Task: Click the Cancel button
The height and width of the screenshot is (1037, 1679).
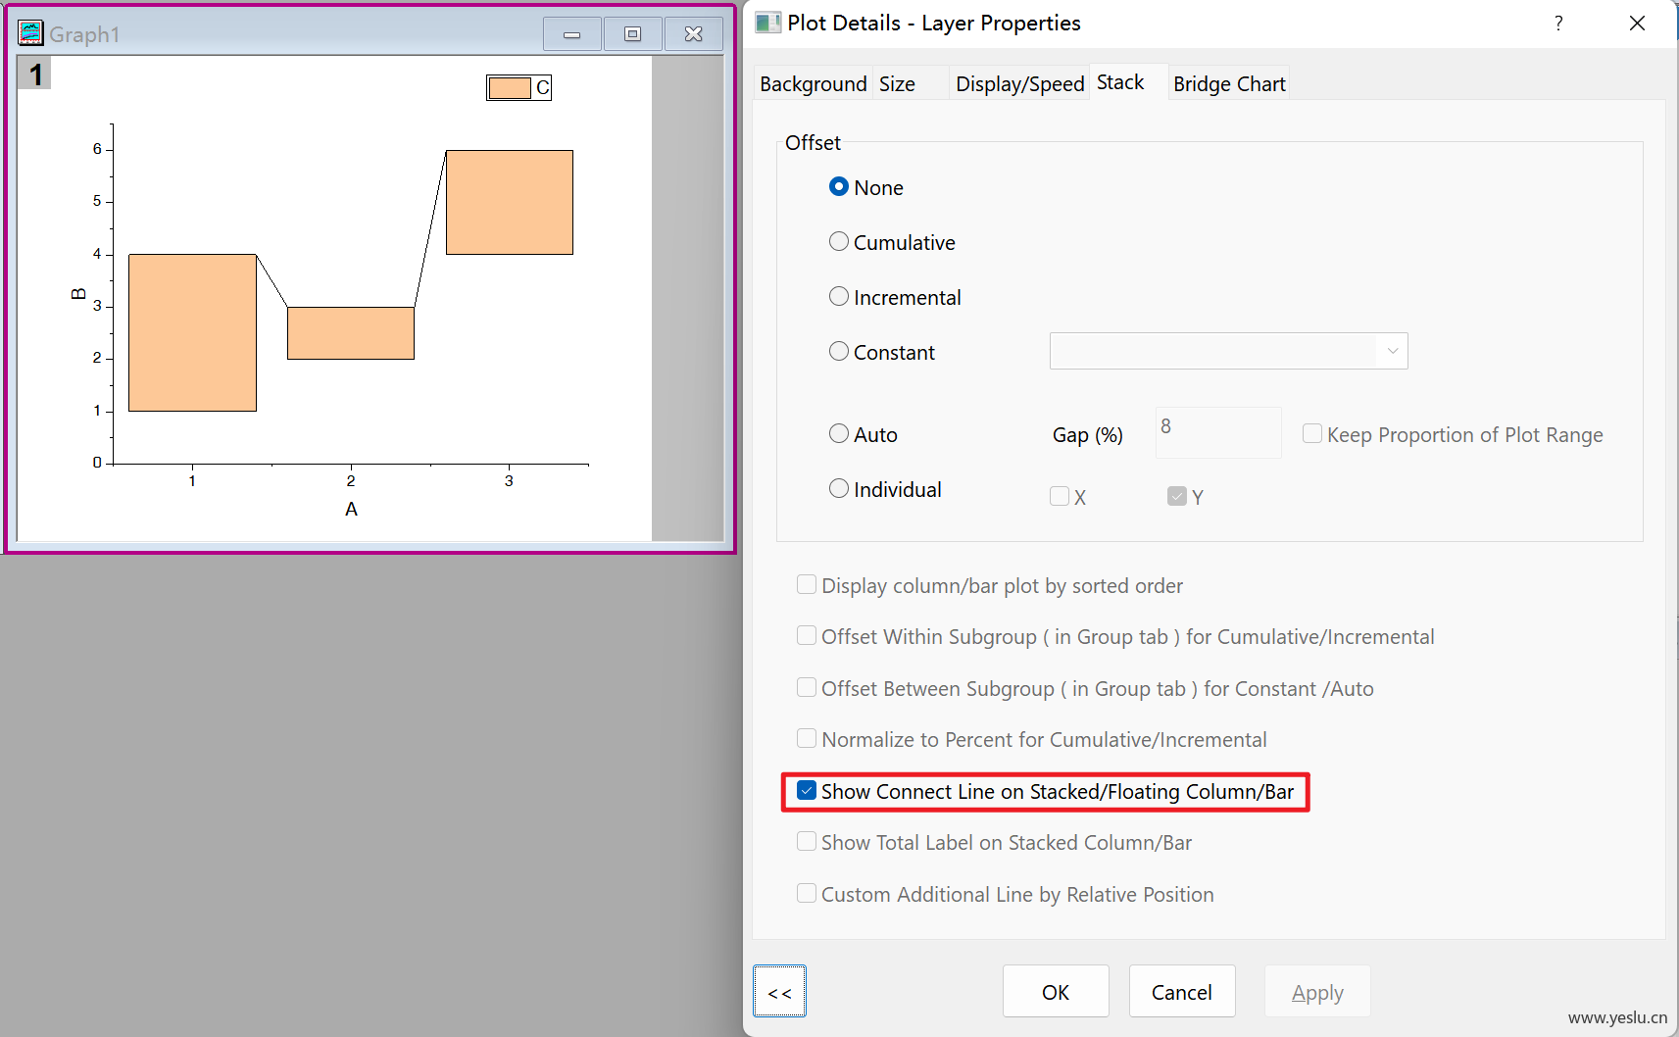Action: click(1182, 992)
